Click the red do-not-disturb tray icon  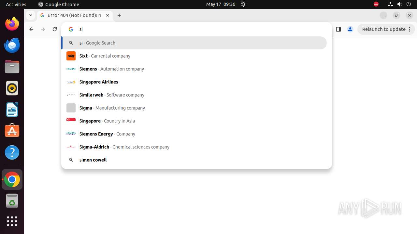click(376, 4)
